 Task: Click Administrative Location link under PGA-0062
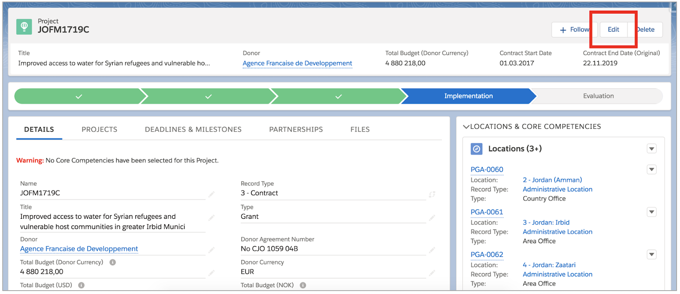click(x=558, y=274)
